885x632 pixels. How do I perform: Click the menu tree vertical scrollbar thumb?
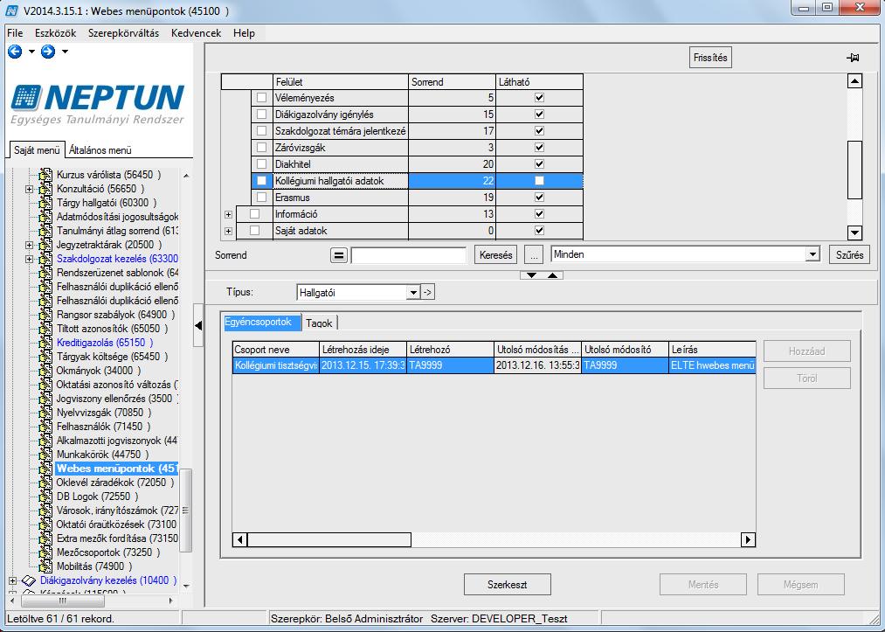(186, 510)
